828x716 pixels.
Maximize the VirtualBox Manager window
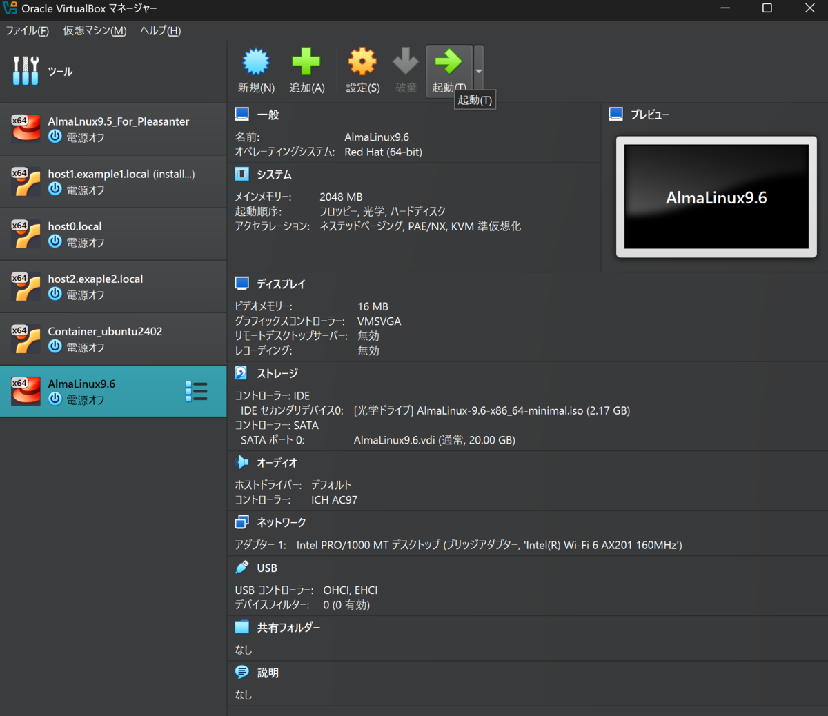(x=767, y=8)
